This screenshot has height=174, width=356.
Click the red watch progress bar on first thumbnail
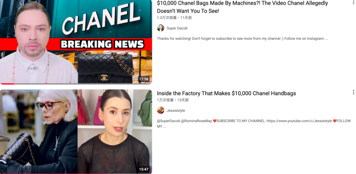(x=7, y=84)
